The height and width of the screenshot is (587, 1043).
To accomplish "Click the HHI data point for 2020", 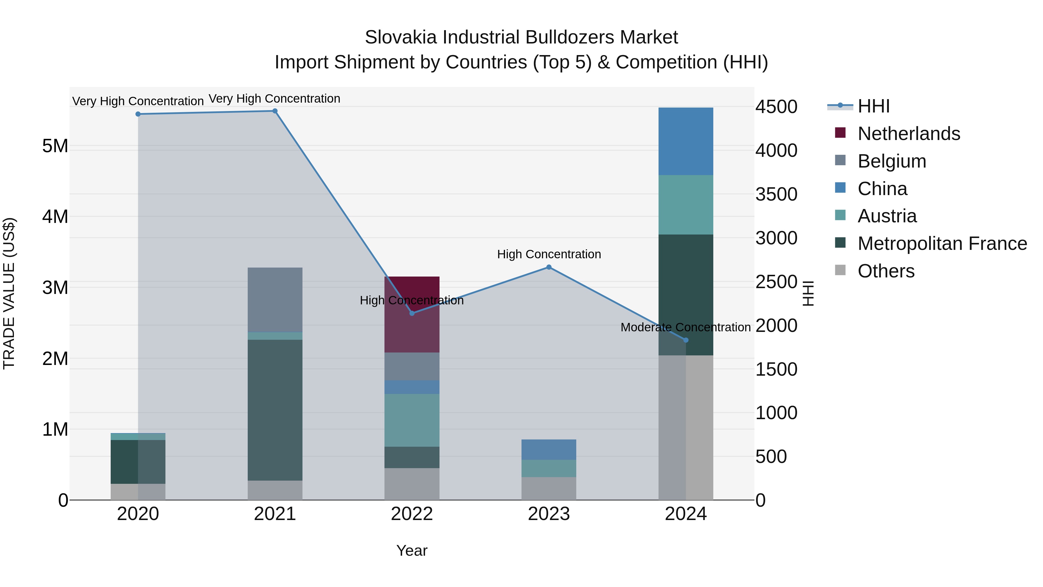I will [138, 114].
